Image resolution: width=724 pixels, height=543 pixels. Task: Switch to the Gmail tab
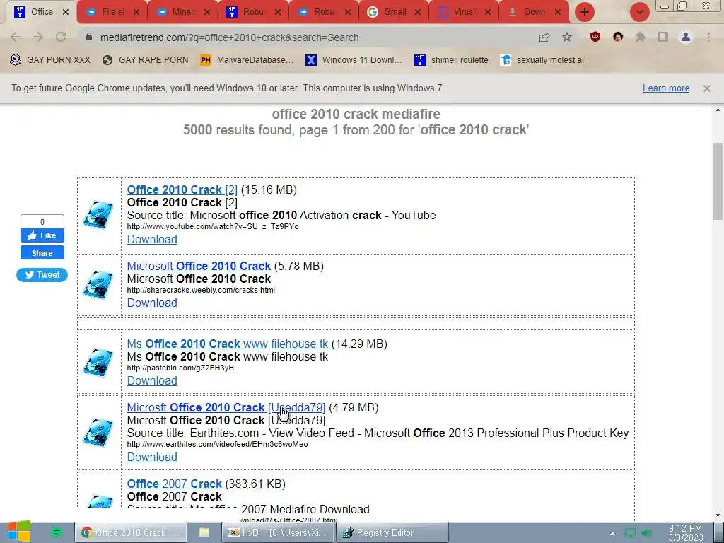(395, 12)
